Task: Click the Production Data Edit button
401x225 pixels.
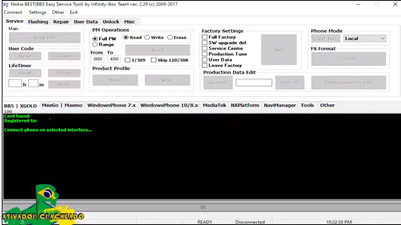Action: pyautogui.click(x=349, y=83)
